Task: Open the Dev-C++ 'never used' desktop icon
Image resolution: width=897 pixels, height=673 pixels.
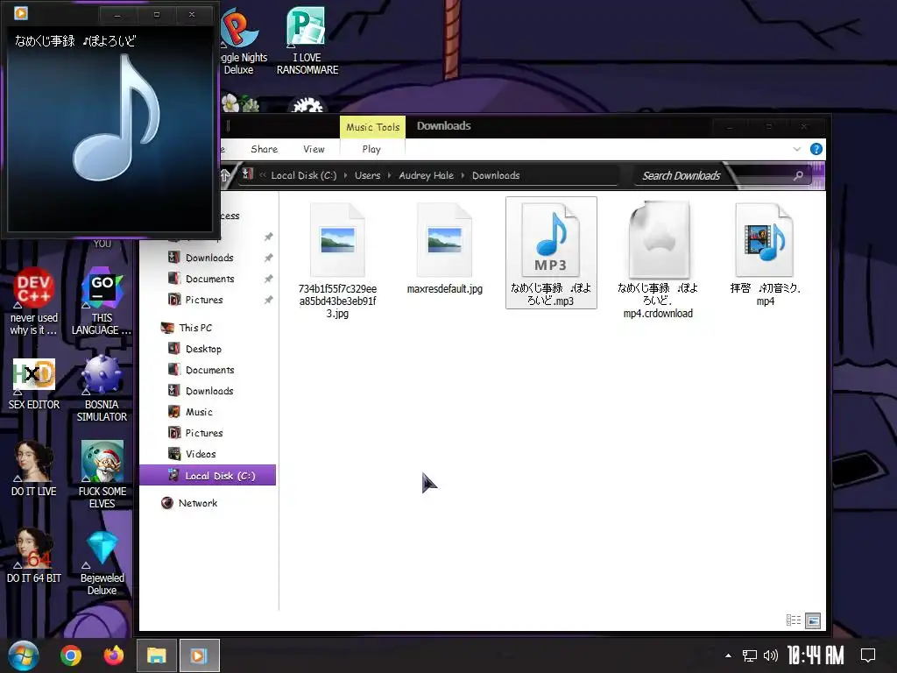Action: click(34, 301)
